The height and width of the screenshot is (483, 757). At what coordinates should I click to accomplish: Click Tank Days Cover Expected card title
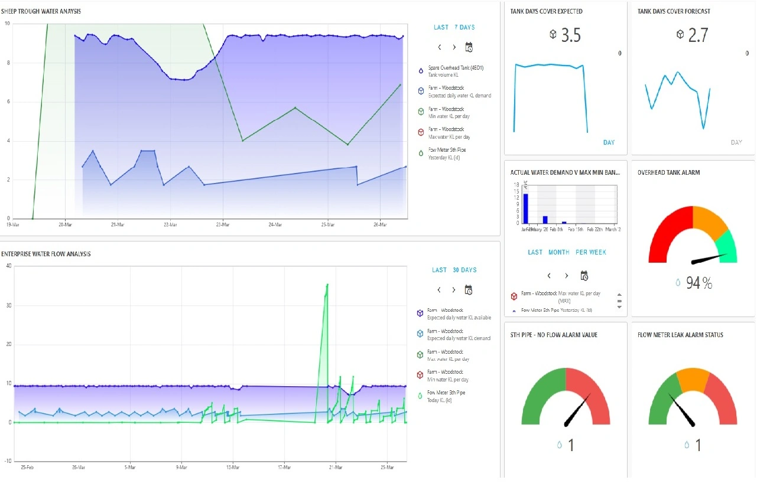pos(547,11)
